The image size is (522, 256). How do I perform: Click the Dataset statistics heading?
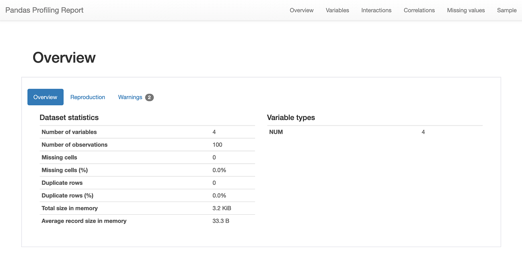[69, 117]
